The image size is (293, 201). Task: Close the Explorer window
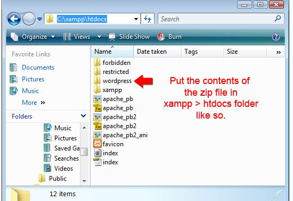pyautogui.click(x=276, y=4)
